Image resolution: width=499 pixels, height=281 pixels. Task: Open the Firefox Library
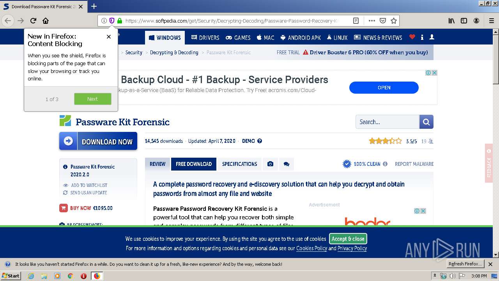point(451,21)
